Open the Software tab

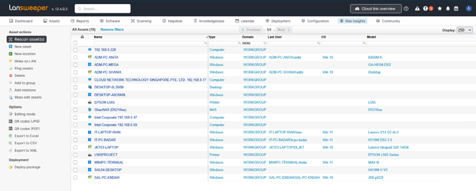[110, 21]
